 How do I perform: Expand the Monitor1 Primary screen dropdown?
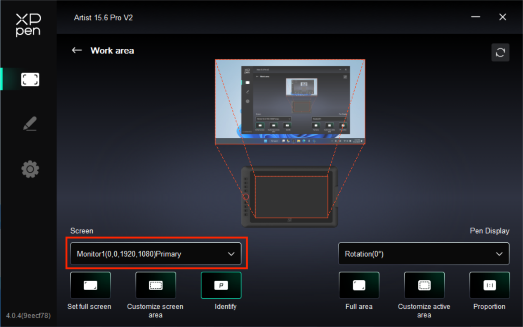155,254
